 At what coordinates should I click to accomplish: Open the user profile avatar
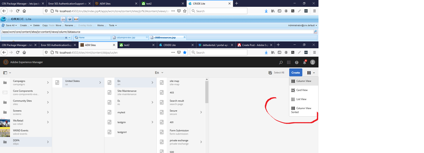pos(313,62)
